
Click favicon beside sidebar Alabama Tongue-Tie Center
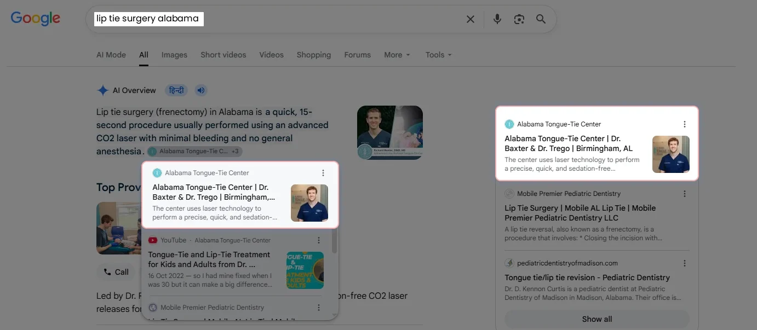tap(509, 124)
